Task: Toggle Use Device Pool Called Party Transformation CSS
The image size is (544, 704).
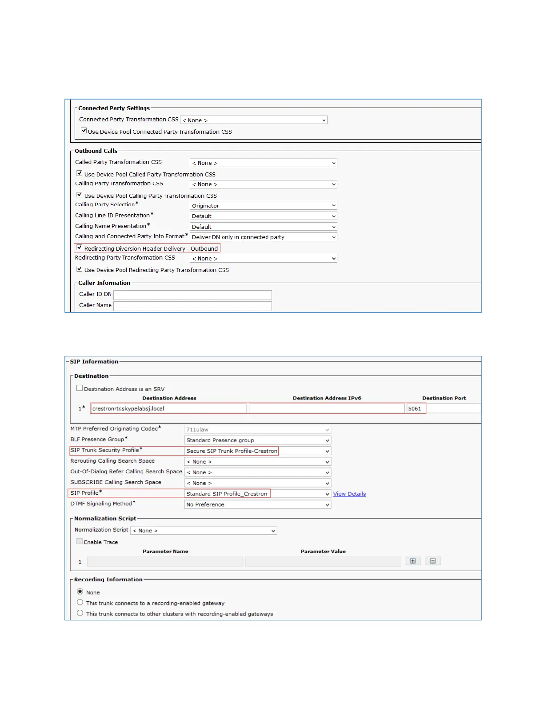Action: pos(80,173)
